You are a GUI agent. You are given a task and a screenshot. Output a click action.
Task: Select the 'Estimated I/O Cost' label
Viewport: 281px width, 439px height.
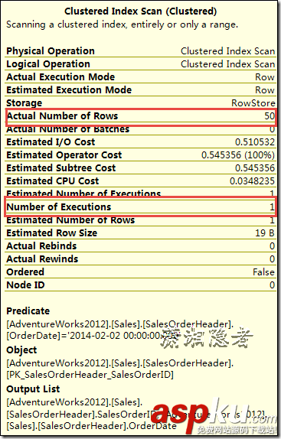[51, 142]
